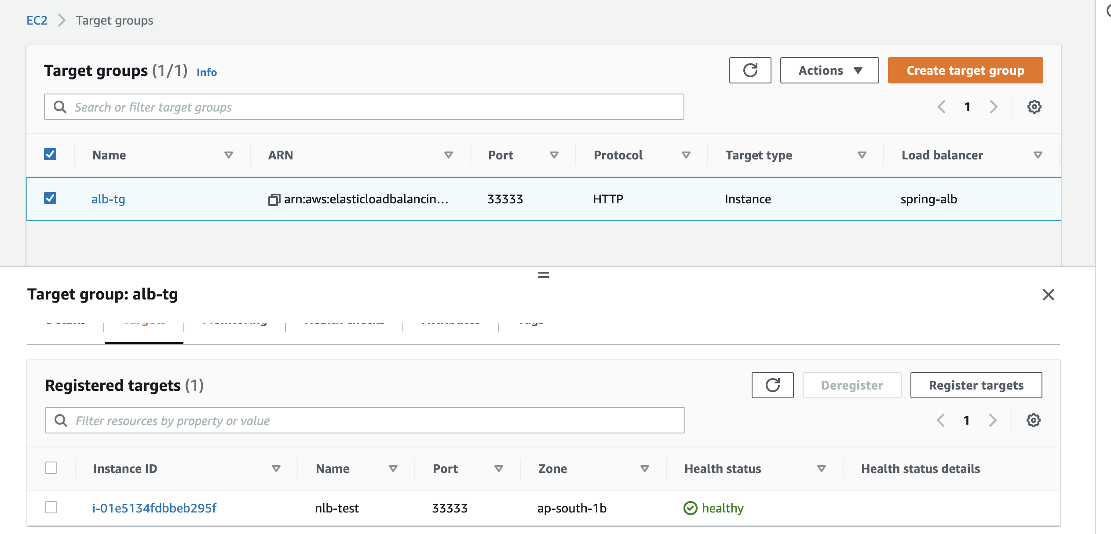Go to next page of registered targets
Screen dimensions: 1111x534
(x=993, y=420)
